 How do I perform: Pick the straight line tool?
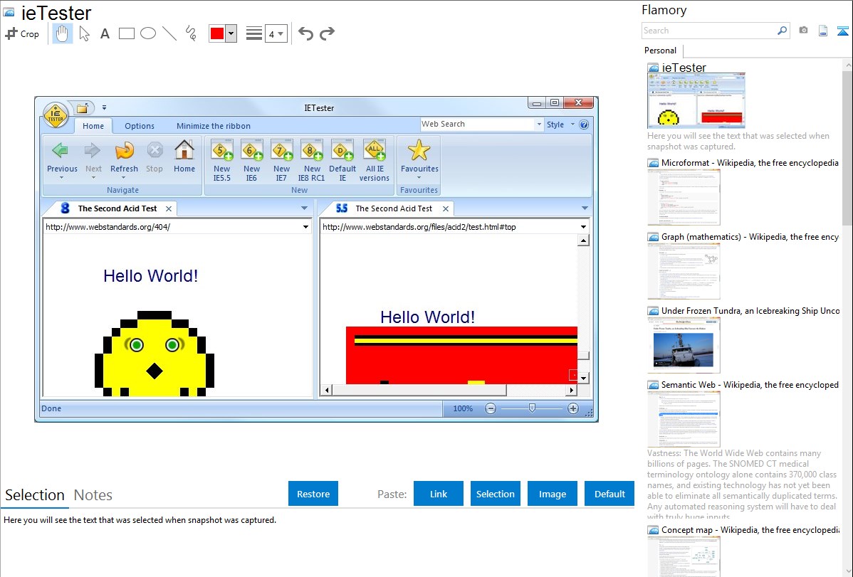click(x=169, y=33)
